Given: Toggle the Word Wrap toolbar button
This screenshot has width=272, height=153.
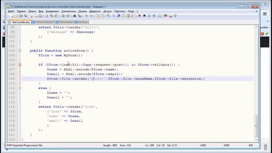Looking at the screenshot, I should point(108,16).
